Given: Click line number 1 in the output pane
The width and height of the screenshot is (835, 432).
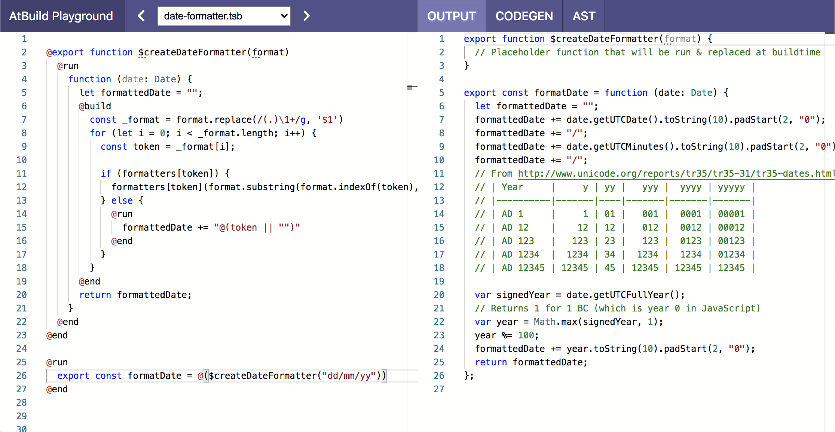Looking at the screenshot, I should [441, 39].
